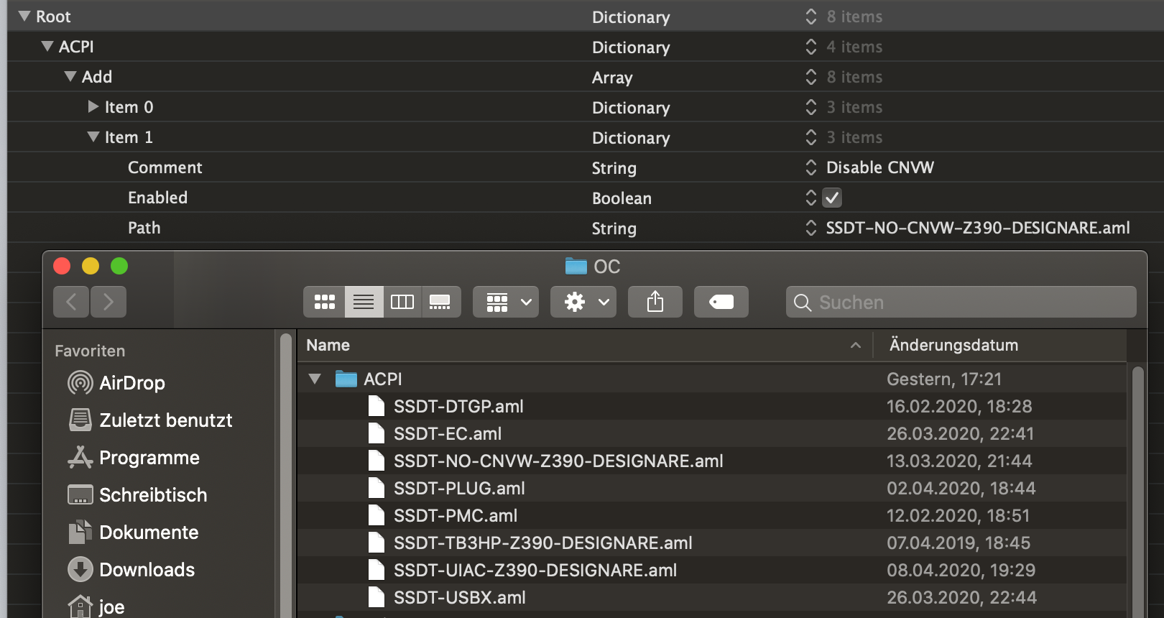This screenshot has width=1164, height=618.
Task: Switch Finder to list view
Action: [x=364, y=302]
